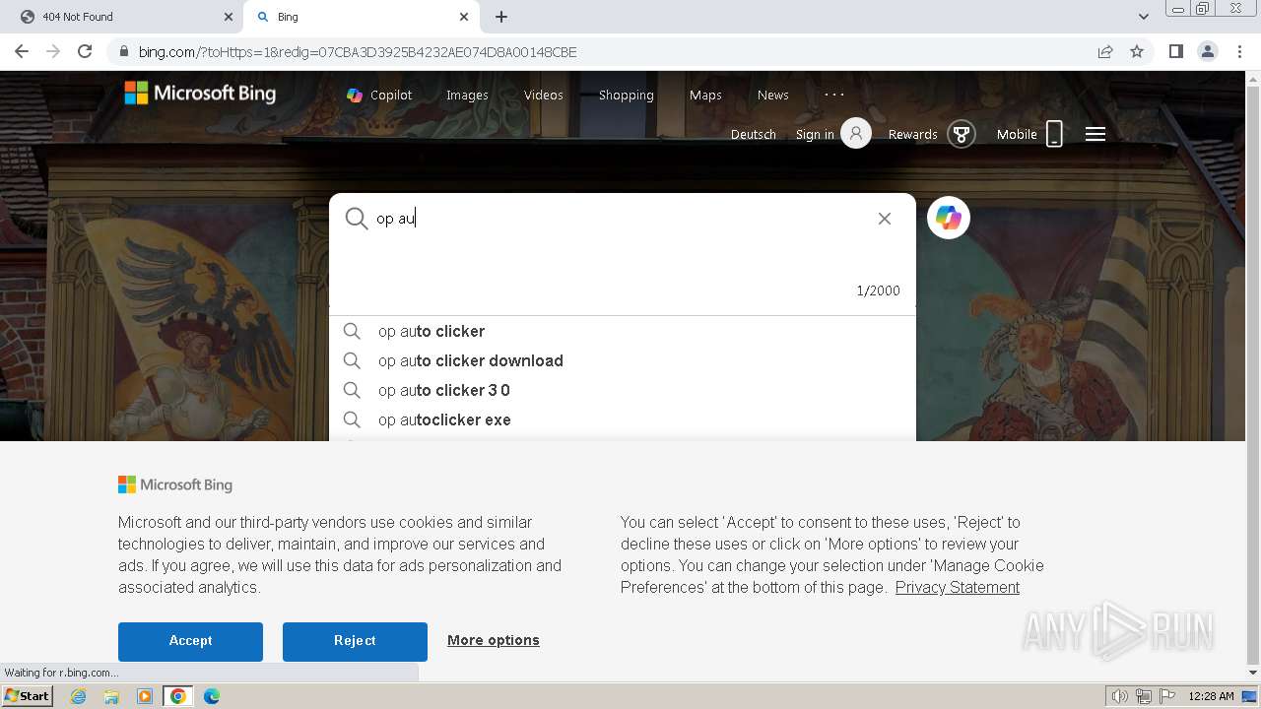
Task: Click into the search text field
Action: [x=621, y=219]
